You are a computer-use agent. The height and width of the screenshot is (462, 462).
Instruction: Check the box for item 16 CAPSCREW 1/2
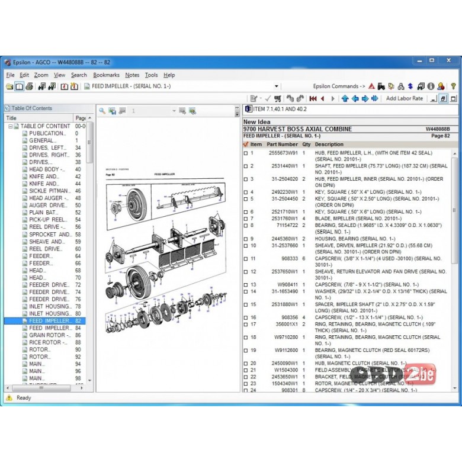(246, 317)
